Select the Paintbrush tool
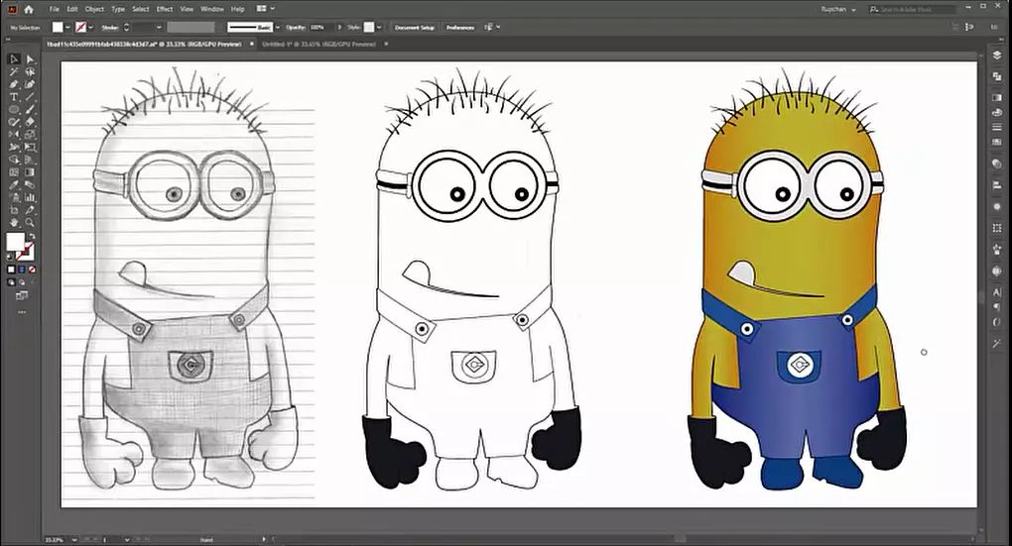Screen dimensions: 1012x546 30,109
